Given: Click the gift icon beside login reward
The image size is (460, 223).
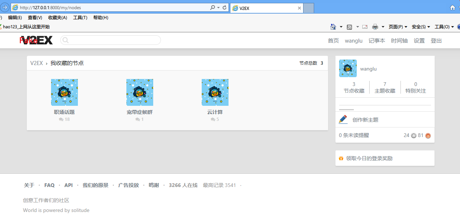Looking at the screenshot, I should point(341,158).
